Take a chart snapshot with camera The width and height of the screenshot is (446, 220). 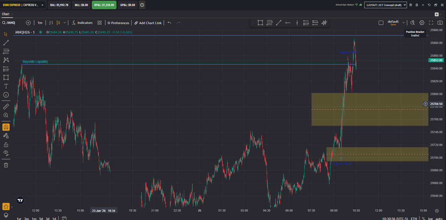440,23
